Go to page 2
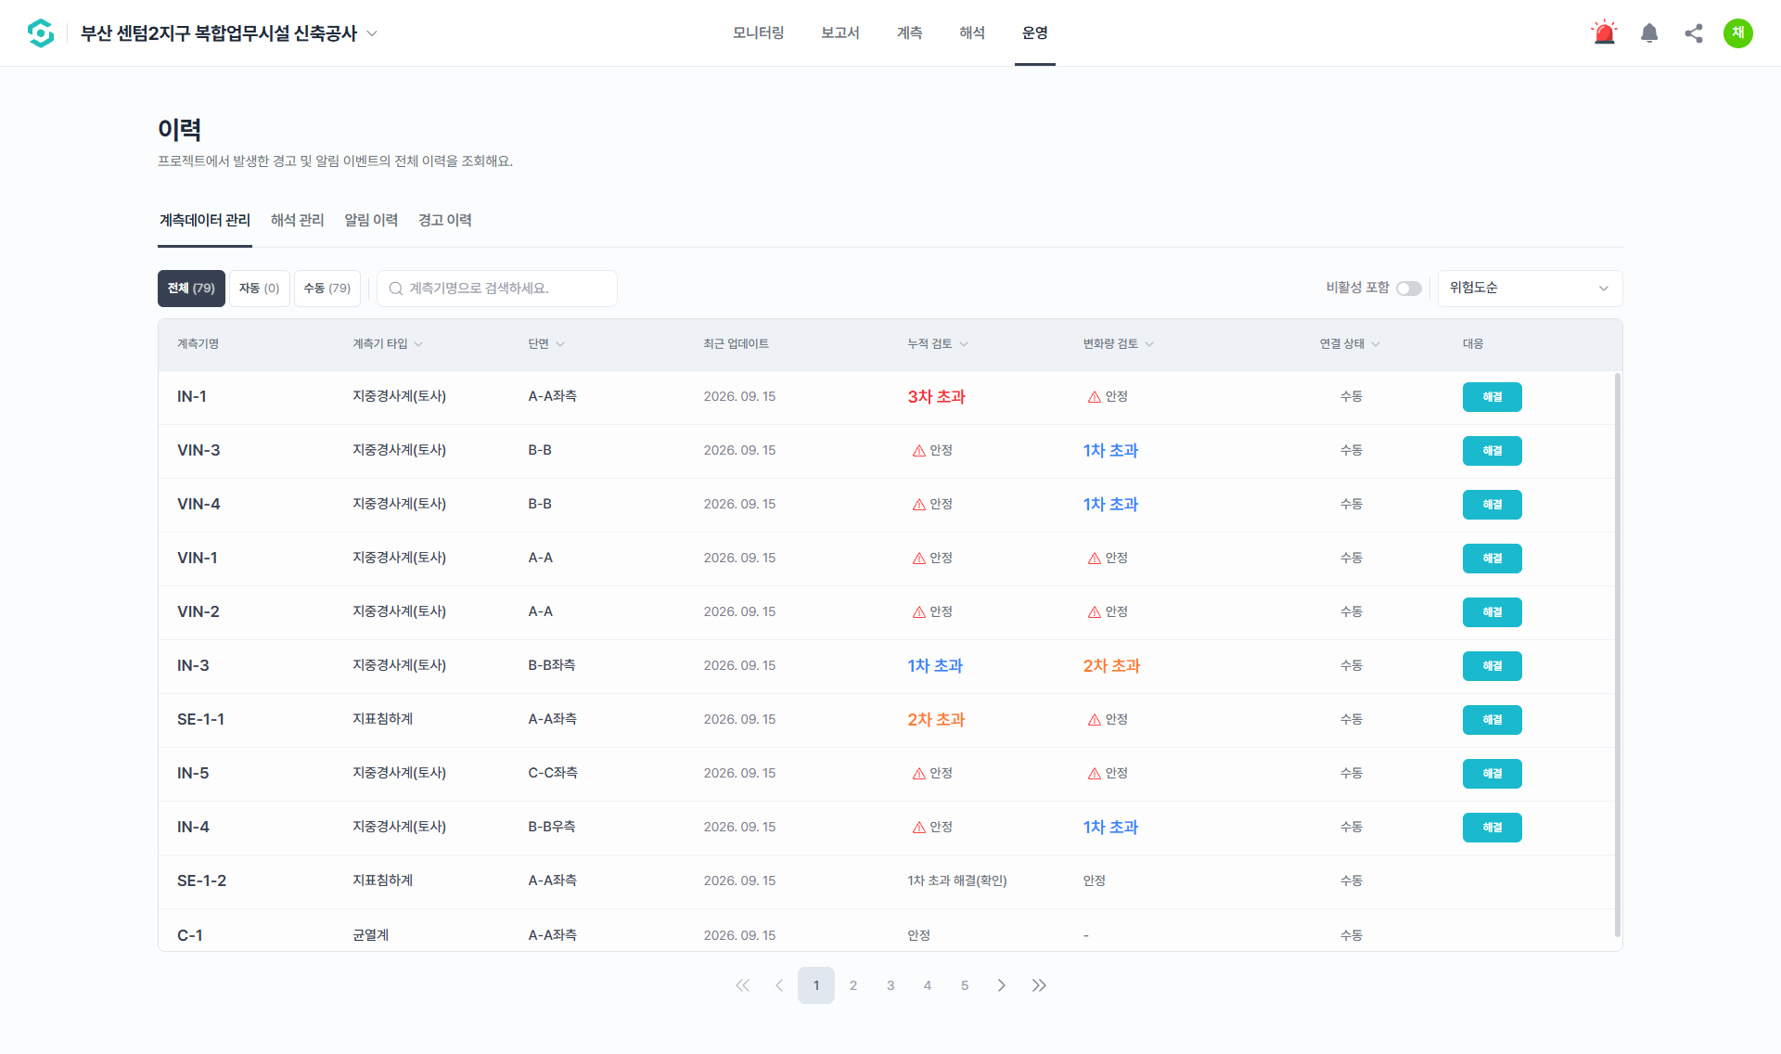This screenshot has height=1054, width=1781. [x=853, y=985]
